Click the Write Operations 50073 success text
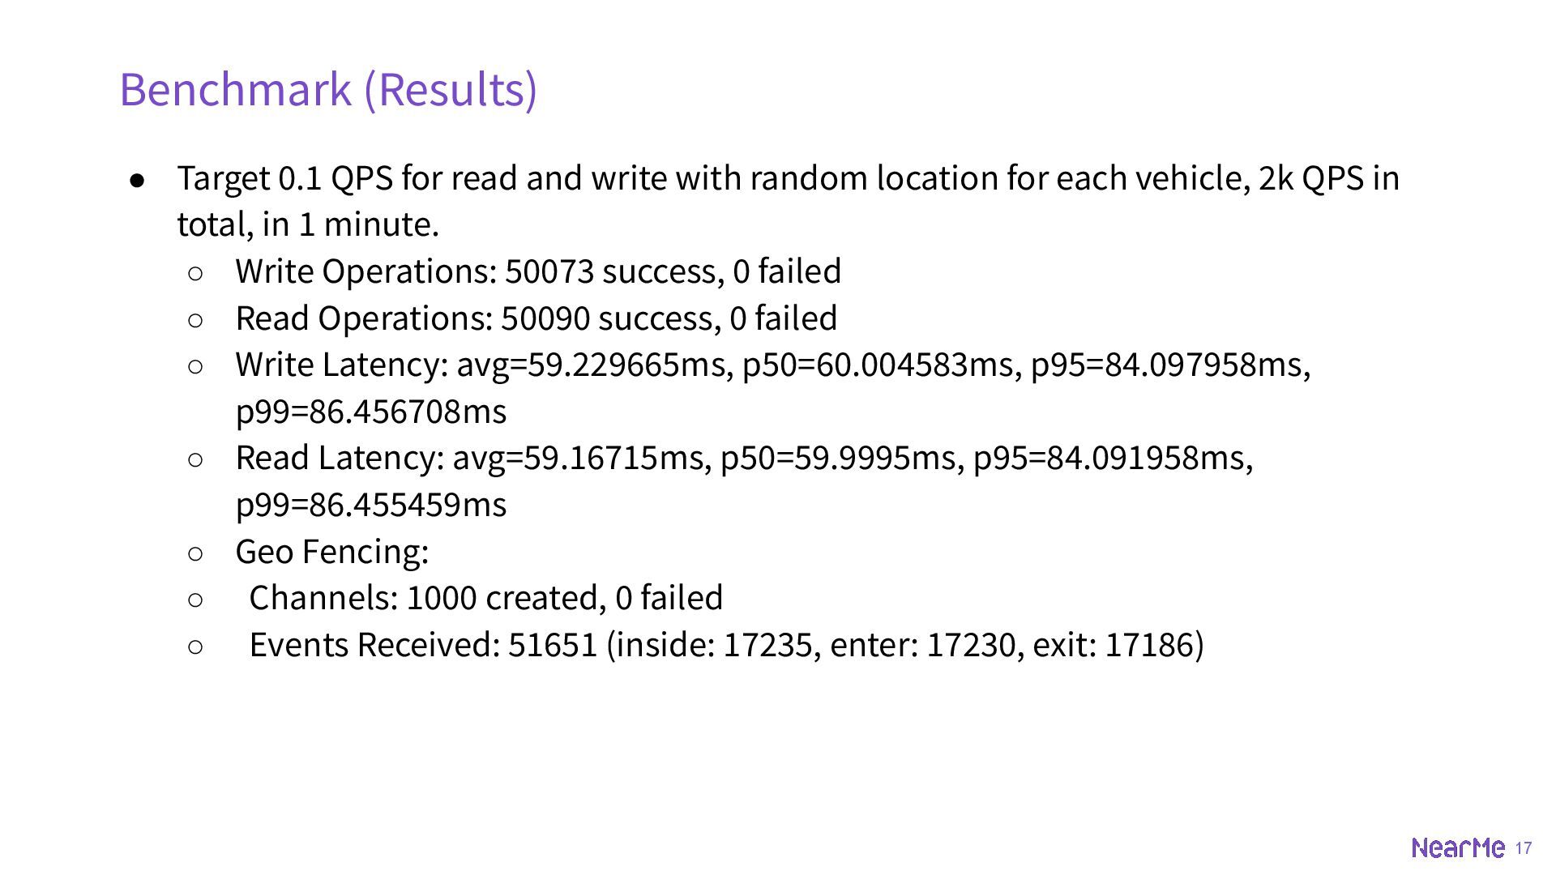 [x=538, y=271]
